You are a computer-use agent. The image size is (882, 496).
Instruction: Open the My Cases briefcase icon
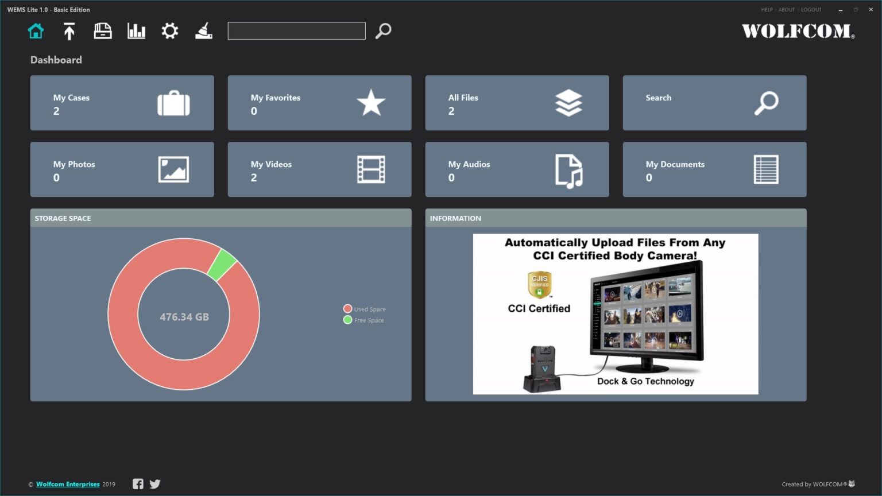click(173, 103)
